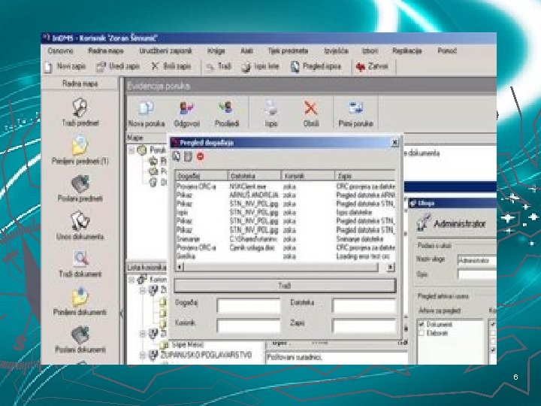541x406 pixels.
Task: Click the Nova poruka icon
Action: (146, 108)
